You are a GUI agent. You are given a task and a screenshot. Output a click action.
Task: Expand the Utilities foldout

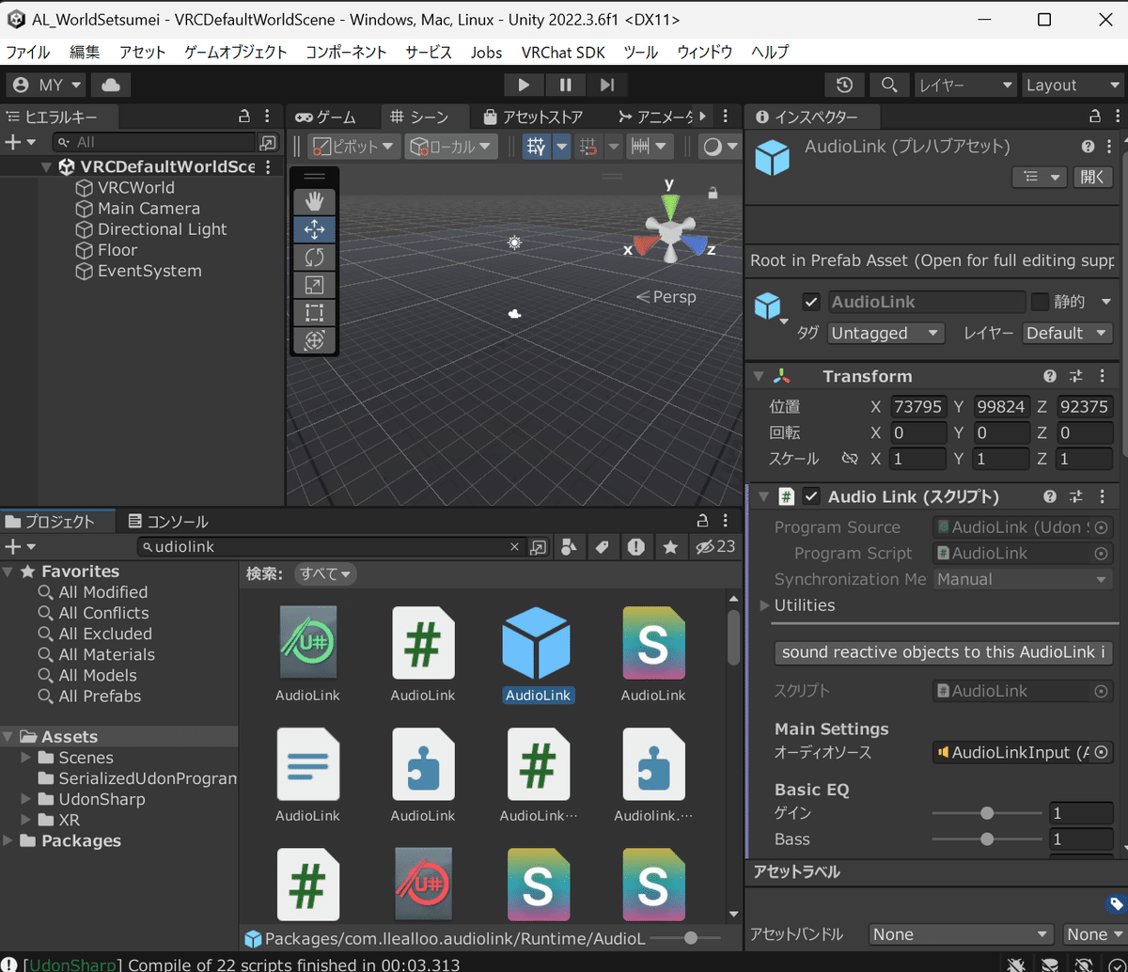[765, 605]
